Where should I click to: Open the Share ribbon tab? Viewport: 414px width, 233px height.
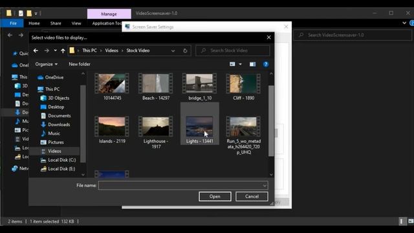pyautogui.click(x=56, y=23)
